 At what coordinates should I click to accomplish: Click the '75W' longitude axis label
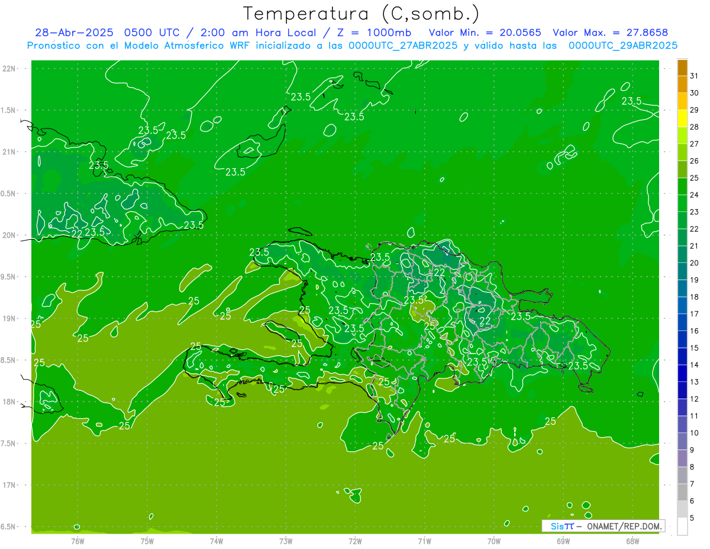[x=147, y=541]
